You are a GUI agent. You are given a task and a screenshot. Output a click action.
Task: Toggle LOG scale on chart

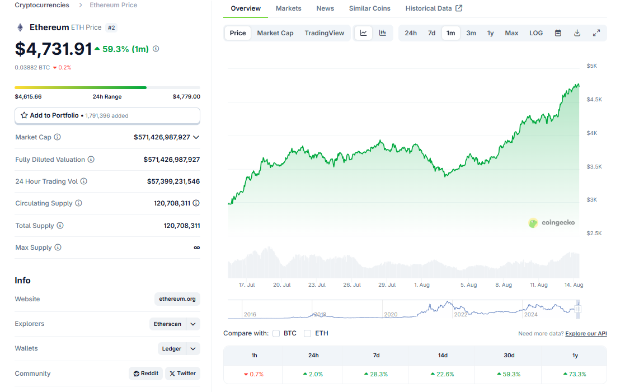tap(535, 33)
